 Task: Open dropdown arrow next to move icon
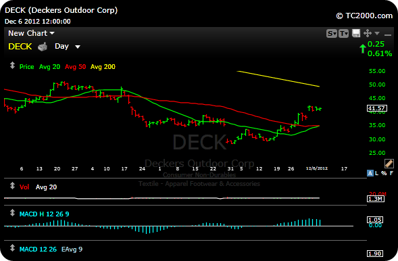point(377,33)
